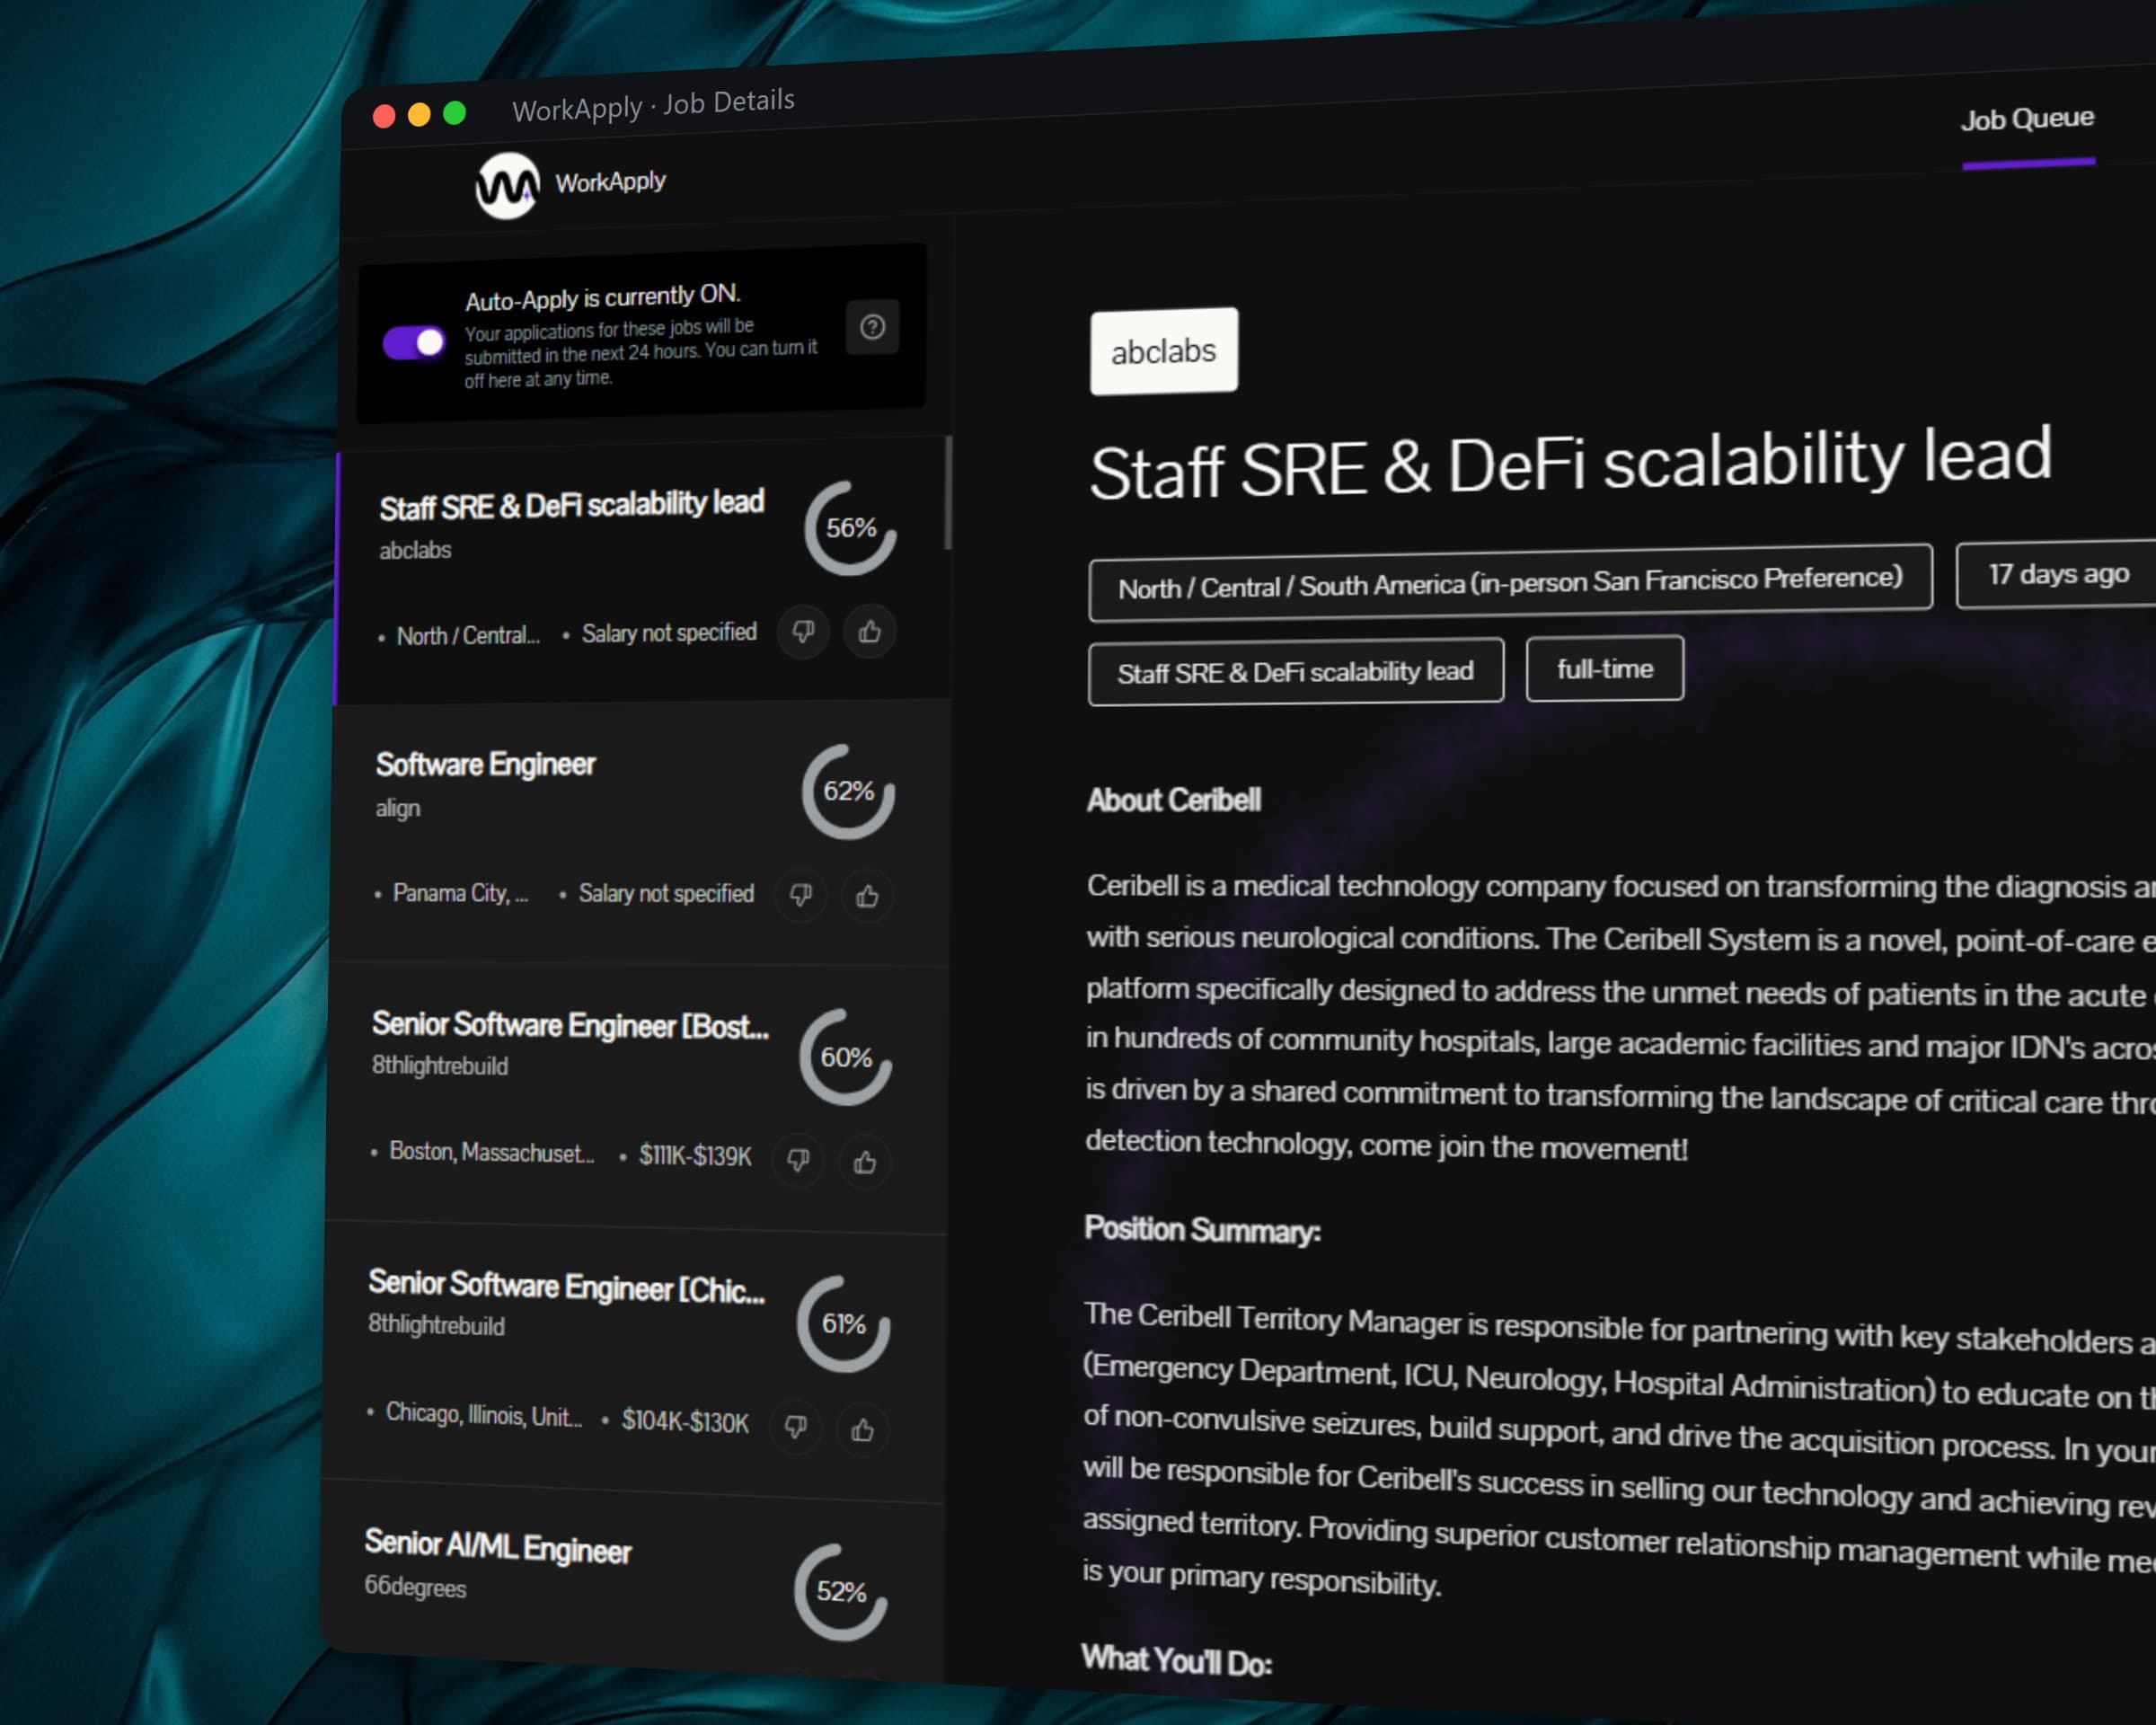Viewport: 2156px width, 1725px height.
Task: Click the Auto-Apply is currently ON text
Action: click(602, 297)
